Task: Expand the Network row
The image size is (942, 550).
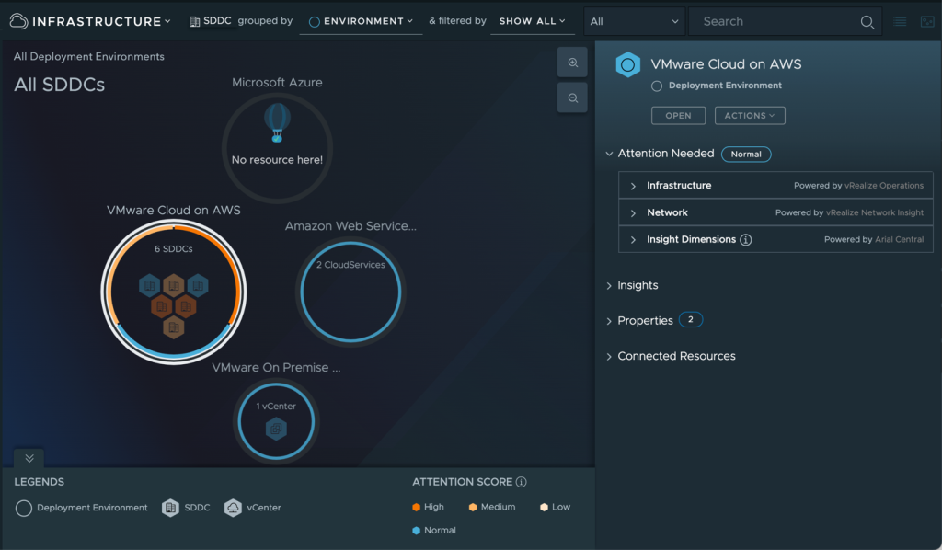Action: point(633,213)
